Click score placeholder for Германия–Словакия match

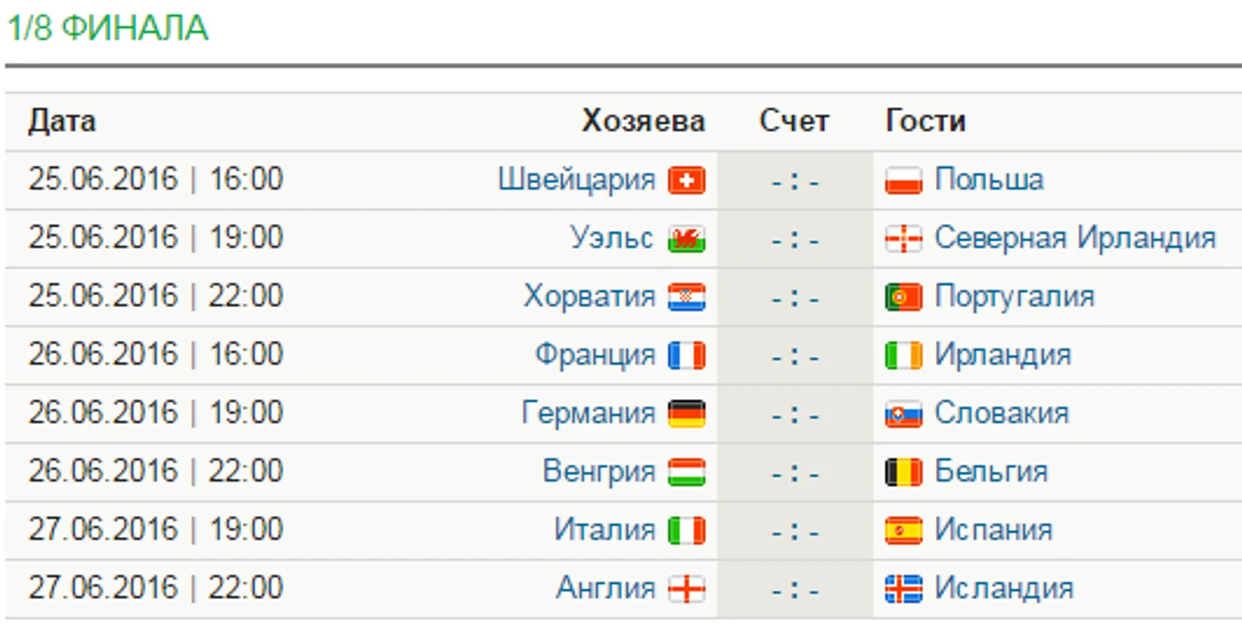(x=795, y=414)
